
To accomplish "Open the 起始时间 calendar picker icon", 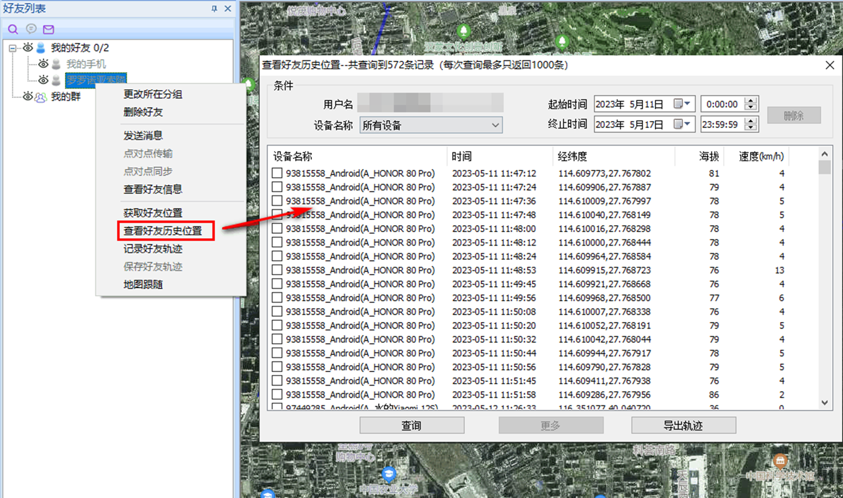I will click(678, 104).
